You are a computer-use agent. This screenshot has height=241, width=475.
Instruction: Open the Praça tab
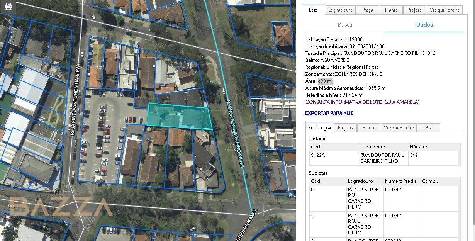coord(367,10)
